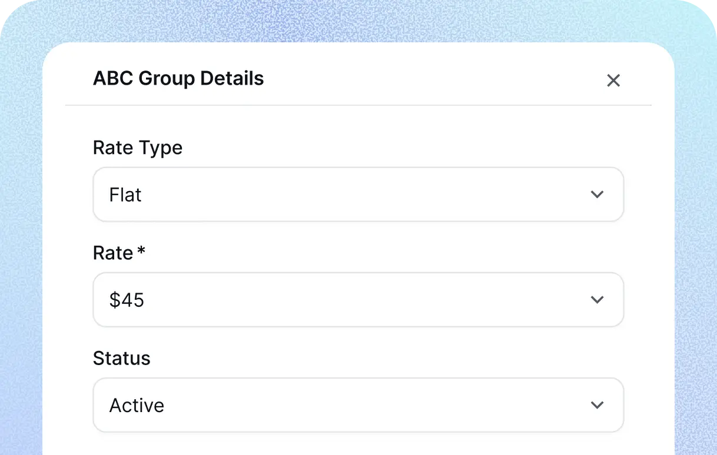Image resolution: width=717 pixels, height=455 pixels.
Task: Expand the Rate dropdown
Action: tap(358, 300)
